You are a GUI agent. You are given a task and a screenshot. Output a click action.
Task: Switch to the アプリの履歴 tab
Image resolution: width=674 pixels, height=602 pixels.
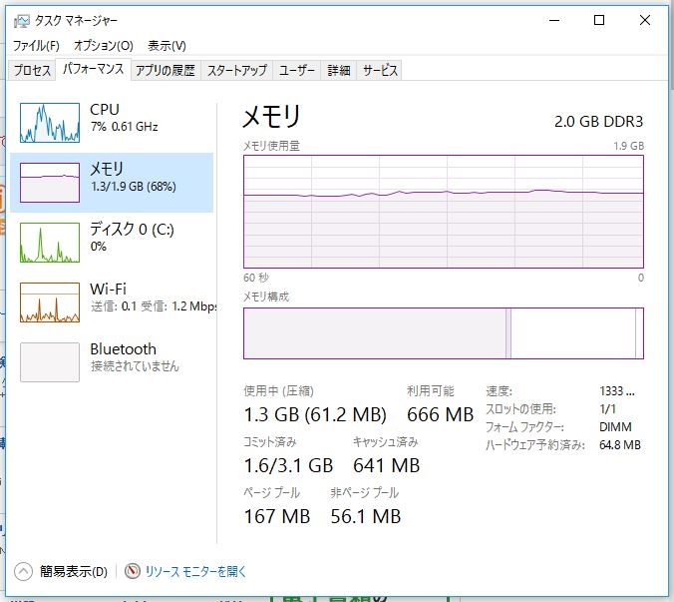point(165,70)
